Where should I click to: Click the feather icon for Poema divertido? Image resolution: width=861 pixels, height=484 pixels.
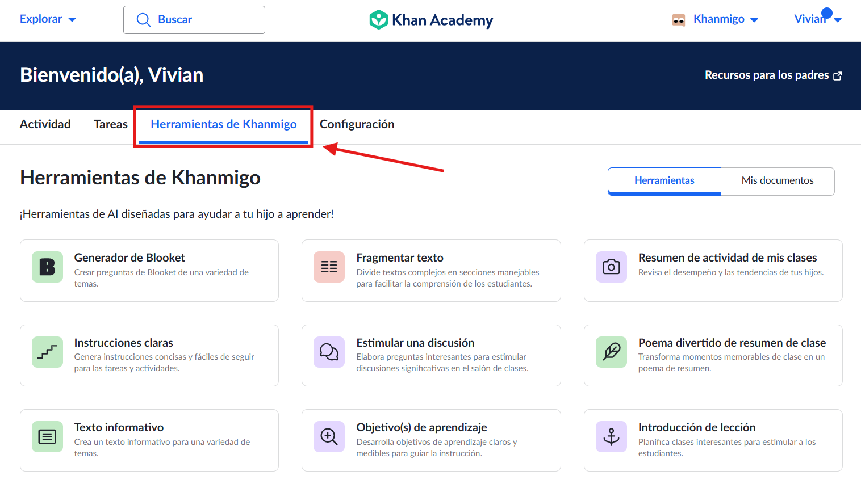coord(611,352)
